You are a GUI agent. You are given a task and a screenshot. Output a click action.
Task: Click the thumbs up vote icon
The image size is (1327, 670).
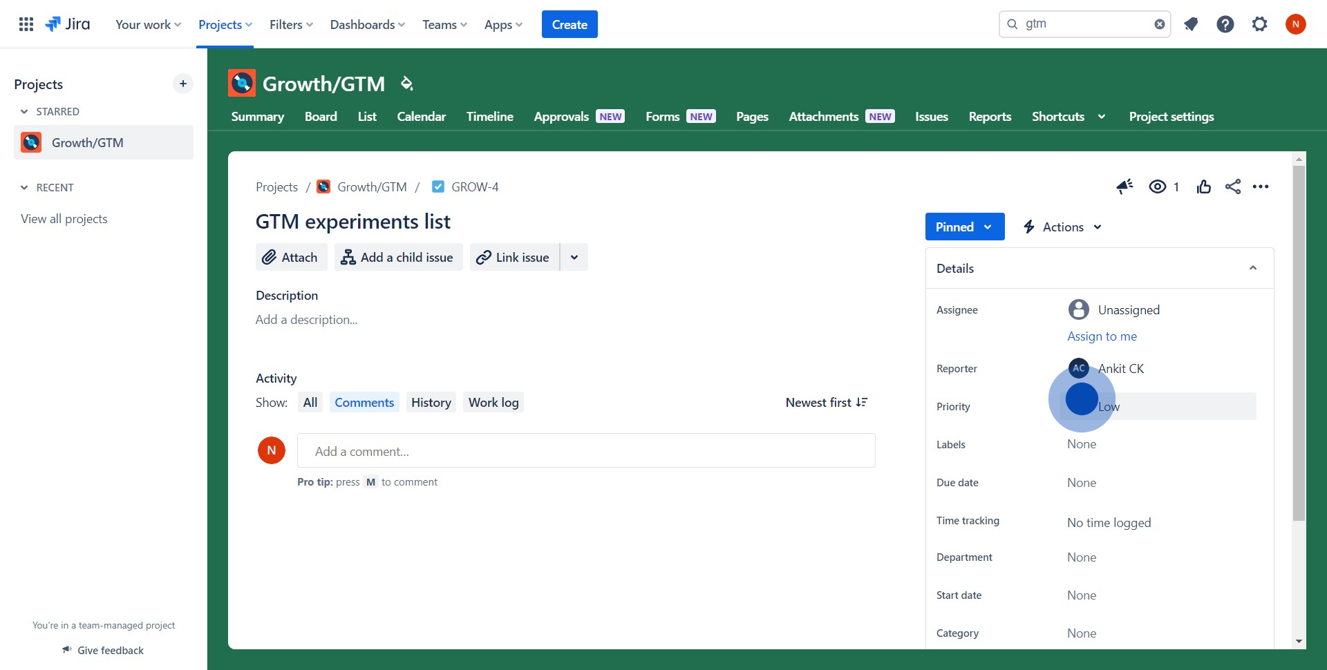(1204, 186)
